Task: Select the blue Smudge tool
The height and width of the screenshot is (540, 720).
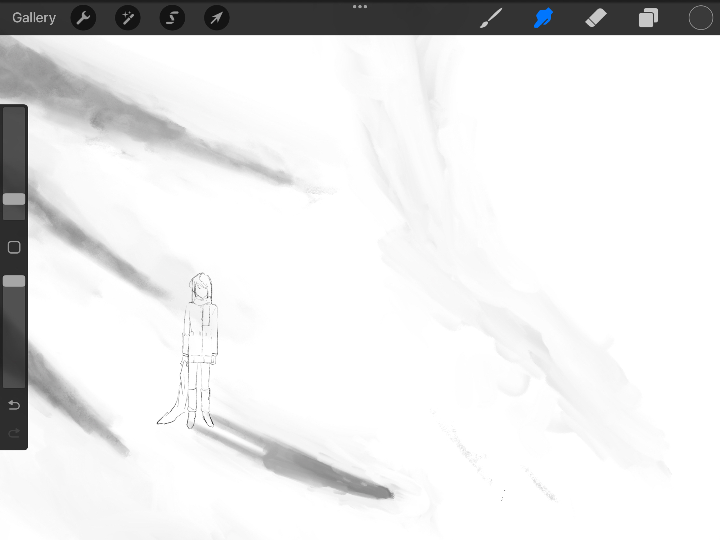Action: point(543,18)
